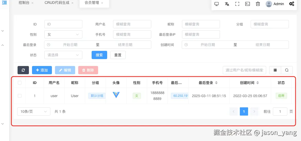Open layout settings with the gears icon

click(x=292, y=4)
